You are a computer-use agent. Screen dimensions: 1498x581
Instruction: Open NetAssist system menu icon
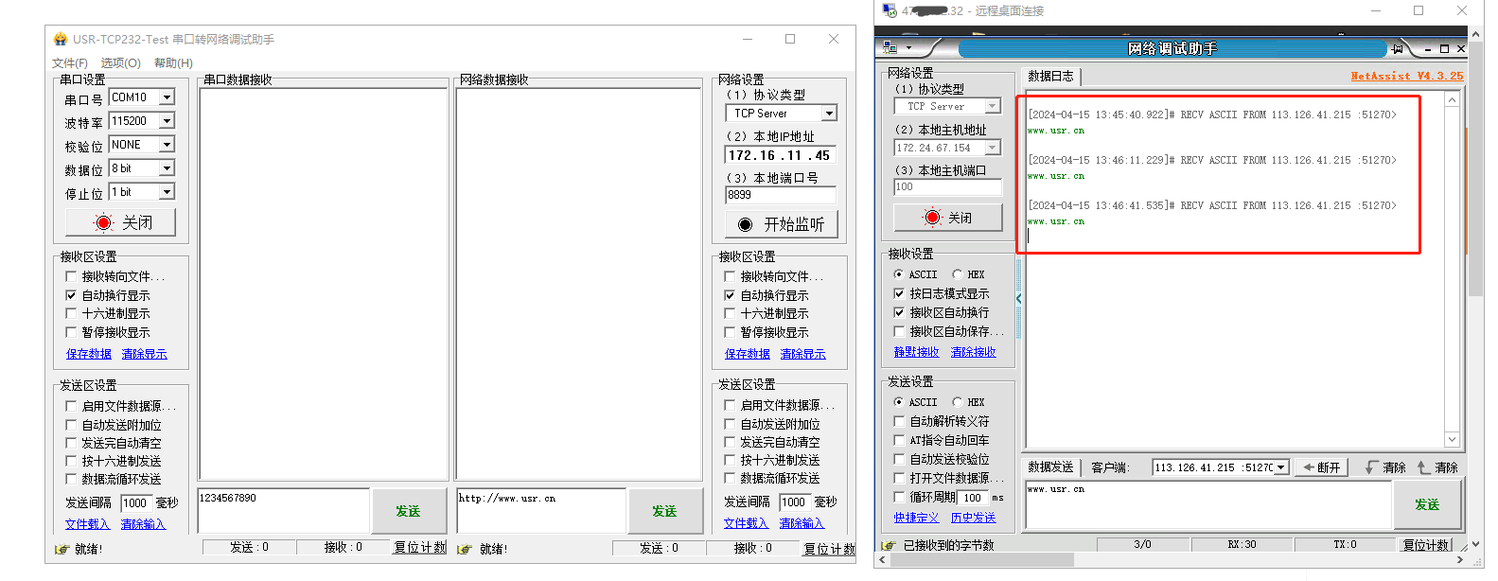pos(890,47)
